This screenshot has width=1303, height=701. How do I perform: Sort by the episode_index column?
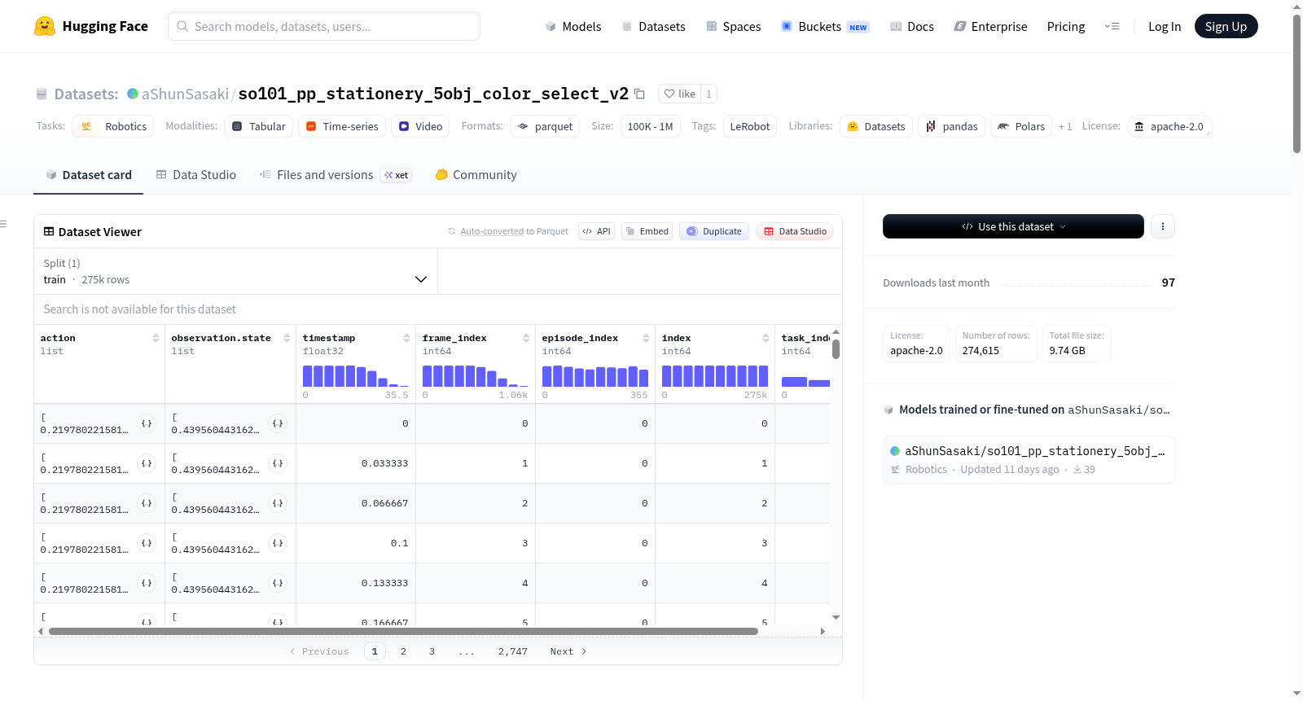point(646,338)
